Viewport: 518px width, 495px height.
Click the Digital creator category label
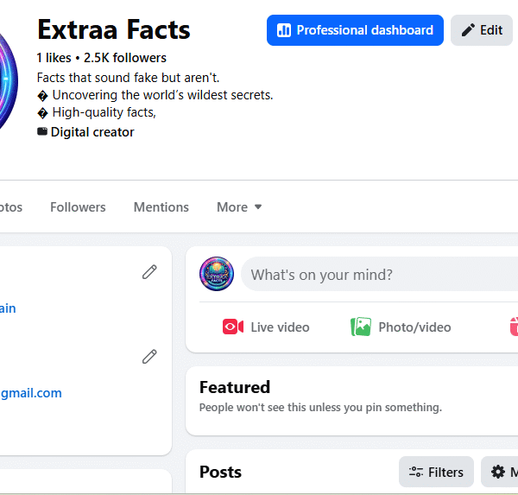tap(92, 132)
